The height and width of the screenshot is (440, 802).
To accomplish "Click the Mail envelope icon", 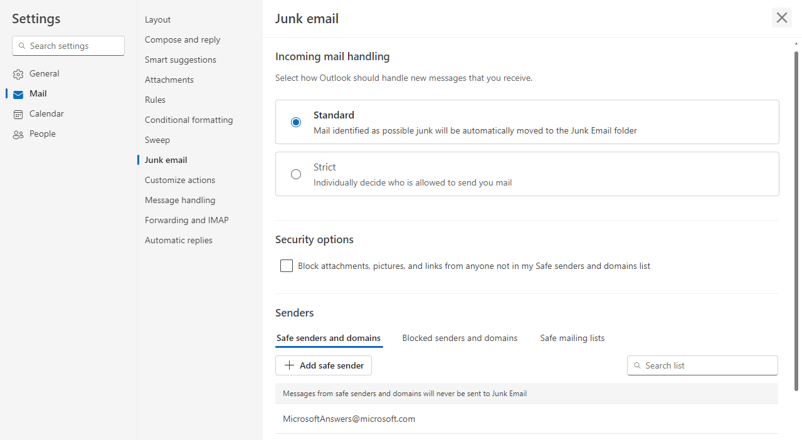I will tap(18, 94).
